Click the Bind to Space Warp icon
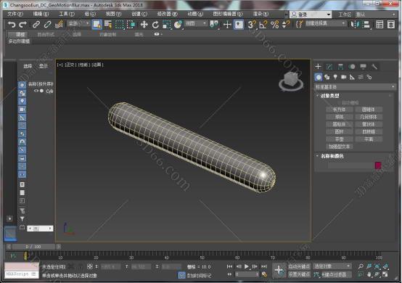The image size is (402, 283). tap(59, 25)
